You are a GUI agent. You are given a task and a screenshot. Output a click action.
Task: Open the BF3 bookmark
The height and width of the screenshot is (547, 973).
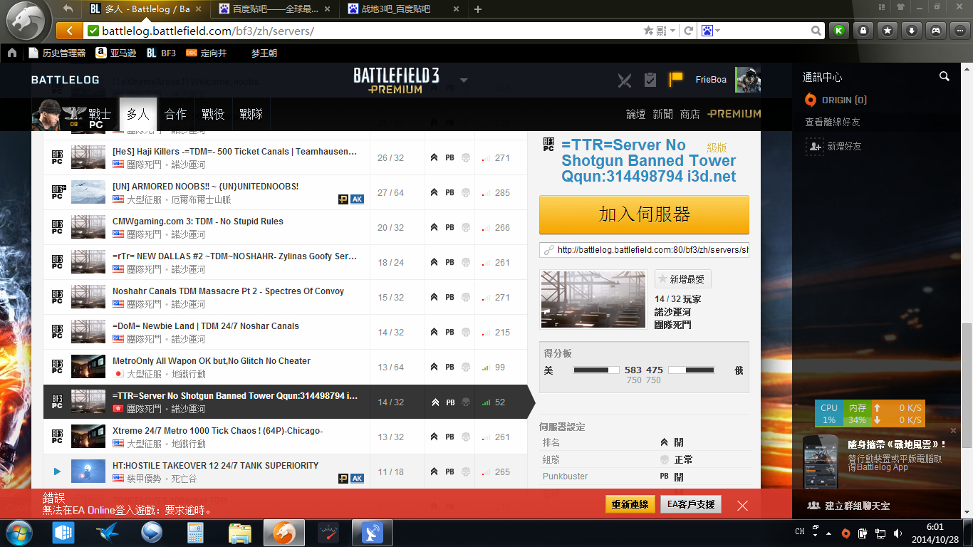click(161, 53)
